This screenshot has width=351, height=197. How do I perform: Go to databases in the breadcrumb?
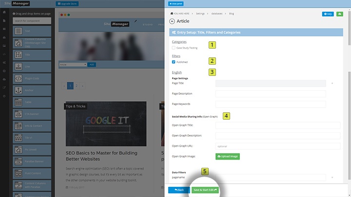coord(216,14)
